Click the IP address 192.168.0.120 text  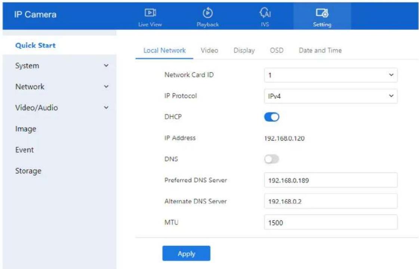(284, 138)
